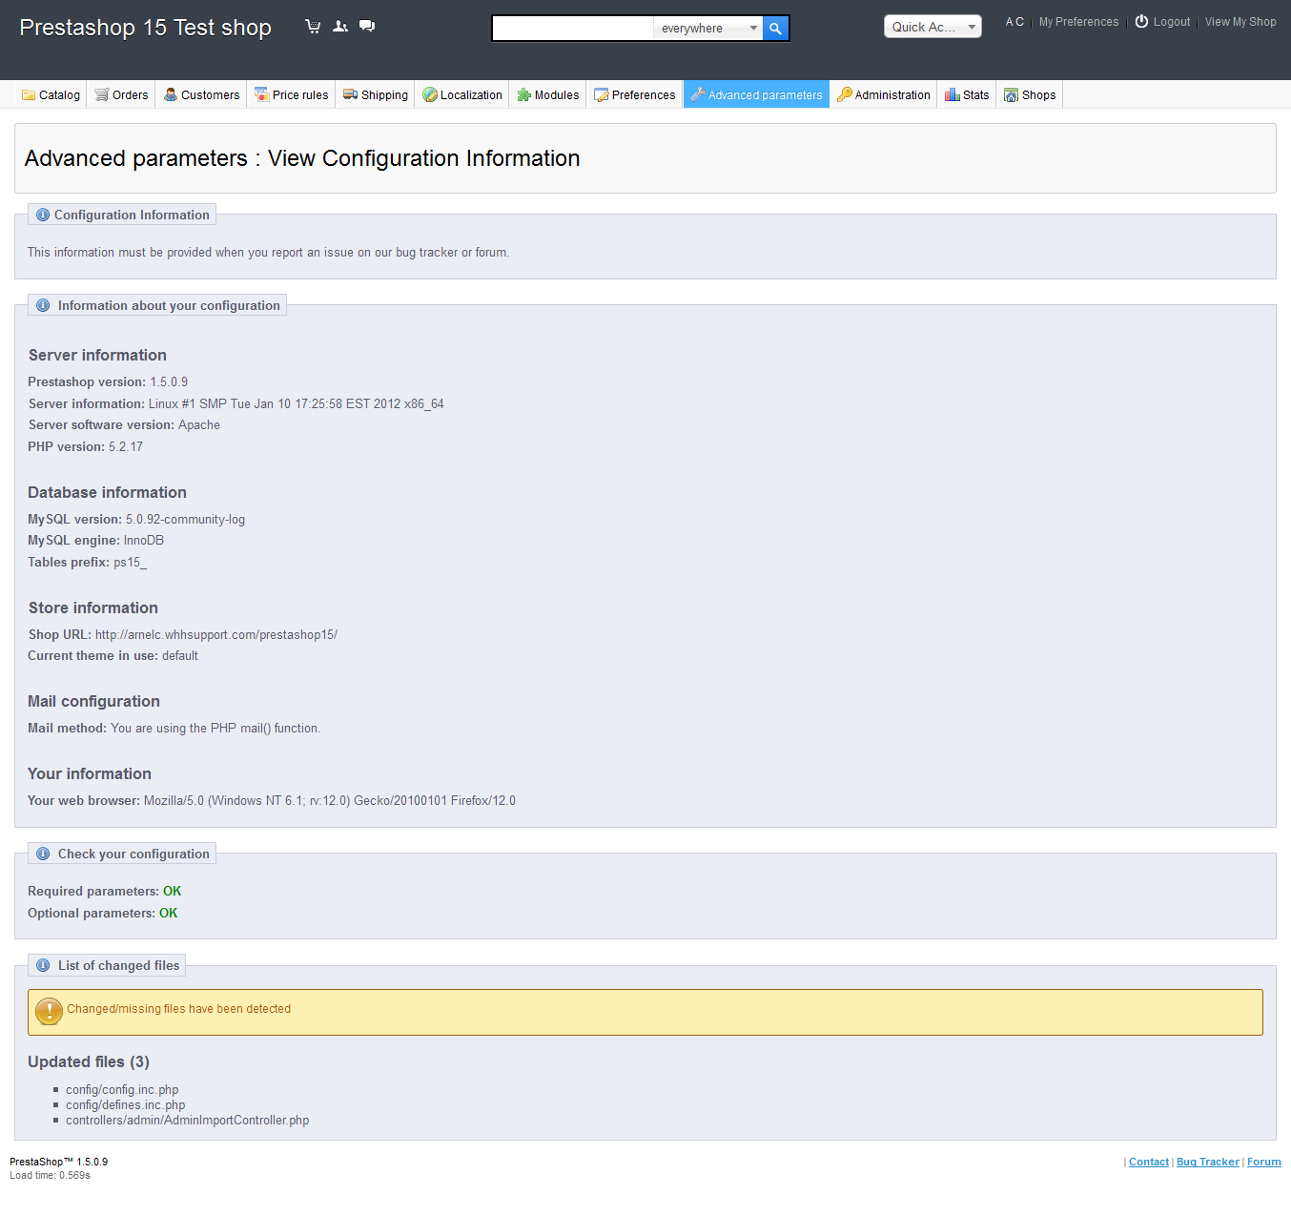Focus the header search text field
Image resolution: width=1291 pixels, height=1215 pixels.
(x=572, y=29)
